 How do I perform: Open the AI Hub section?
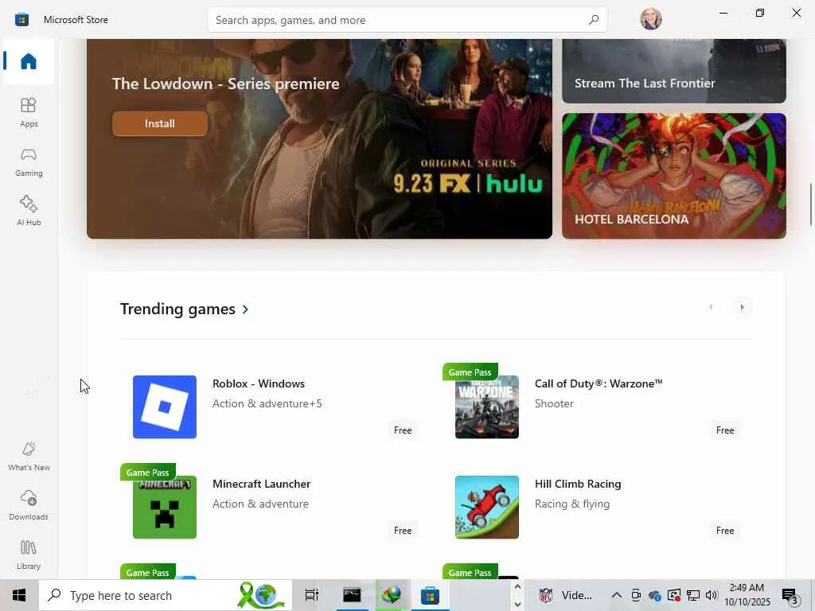click(29, 211)
